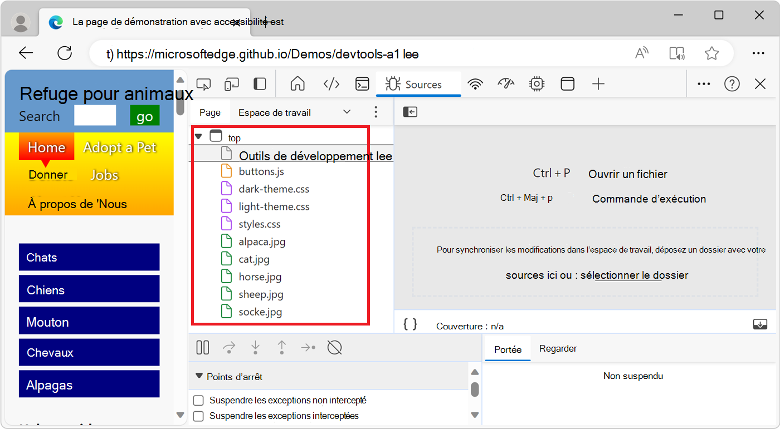780x429 pixels.
Task: Click the Step debugger button
Action: (308, 348)
